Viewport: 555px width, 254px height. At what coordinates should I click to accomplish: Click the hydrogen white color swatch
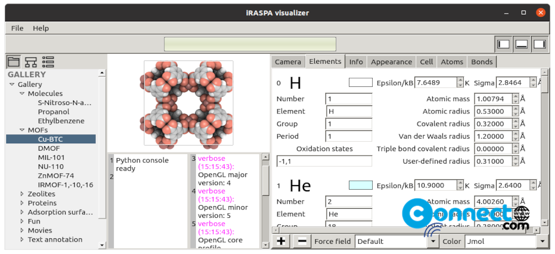(361, 82)
